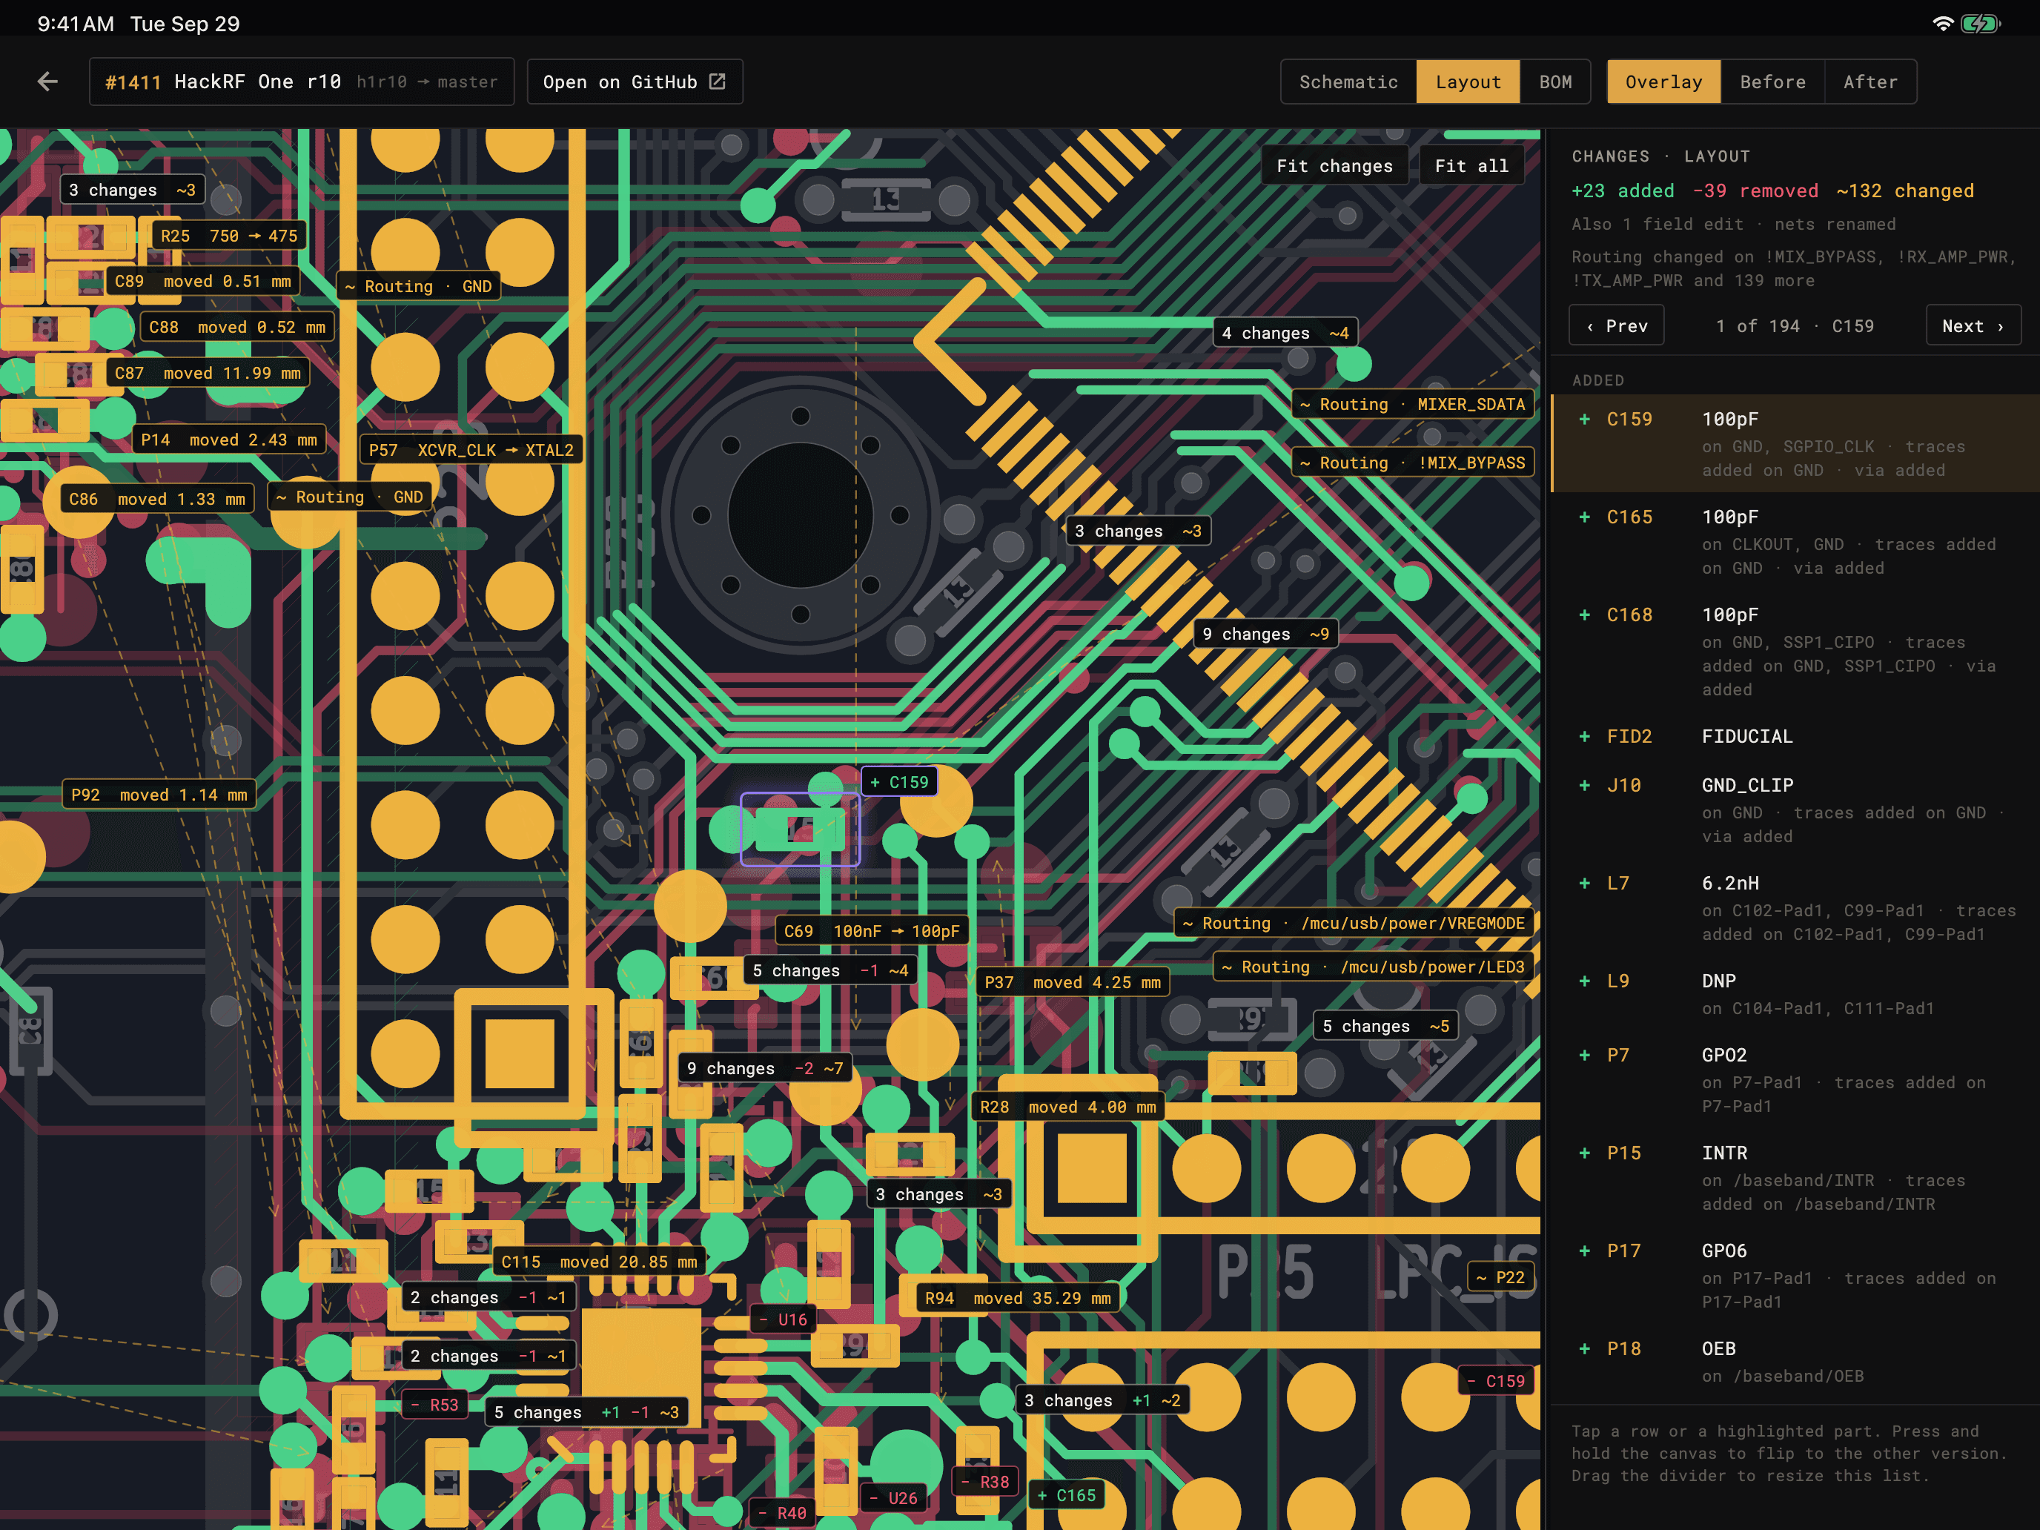This screenshot has width=2040, height=1530.
Task: Click the green + C159 canvas label
Action: coord(899,782)
